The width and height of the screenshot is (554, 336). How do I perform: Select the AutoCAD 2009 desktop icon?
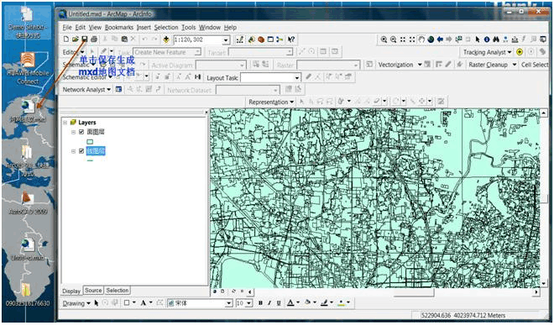click(x=28, y=202)
